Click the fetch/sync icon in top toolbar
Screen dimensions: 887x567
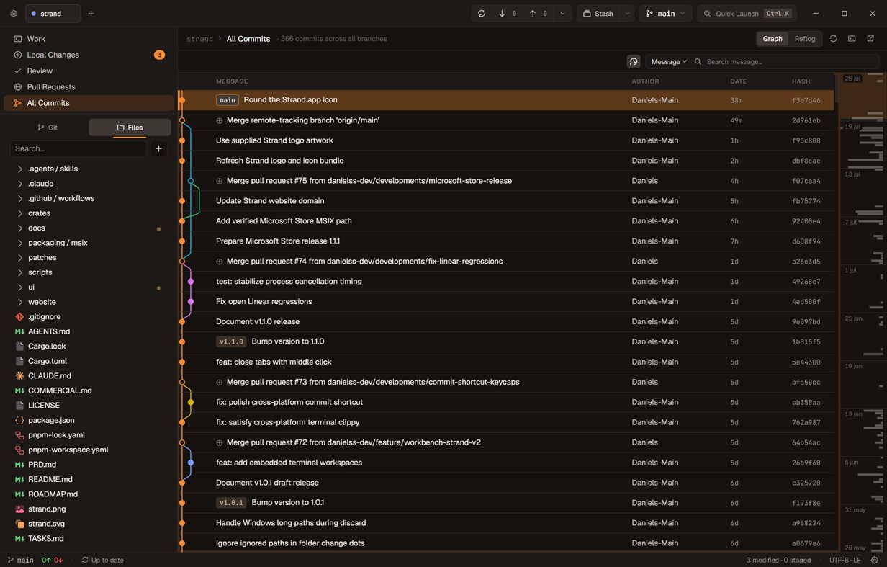[x=482, y=14]
